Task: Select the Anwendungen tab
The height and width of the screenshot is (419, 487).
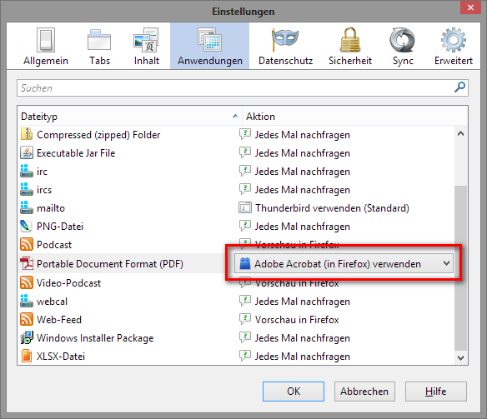Action: (209, 46)
